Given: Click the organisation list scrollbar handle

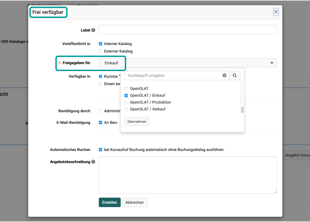Looking at the screenshot, I should pyautogui.click(x=242, y=110).
